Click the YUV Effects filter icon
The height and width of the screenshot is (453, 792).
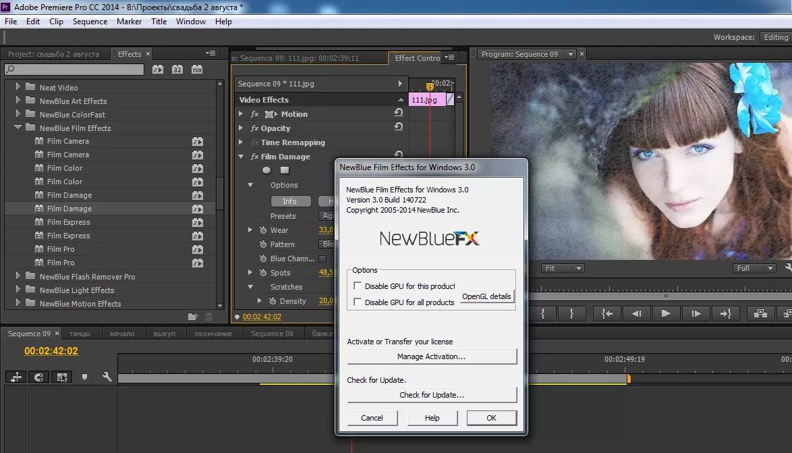[x=197, y=70]
